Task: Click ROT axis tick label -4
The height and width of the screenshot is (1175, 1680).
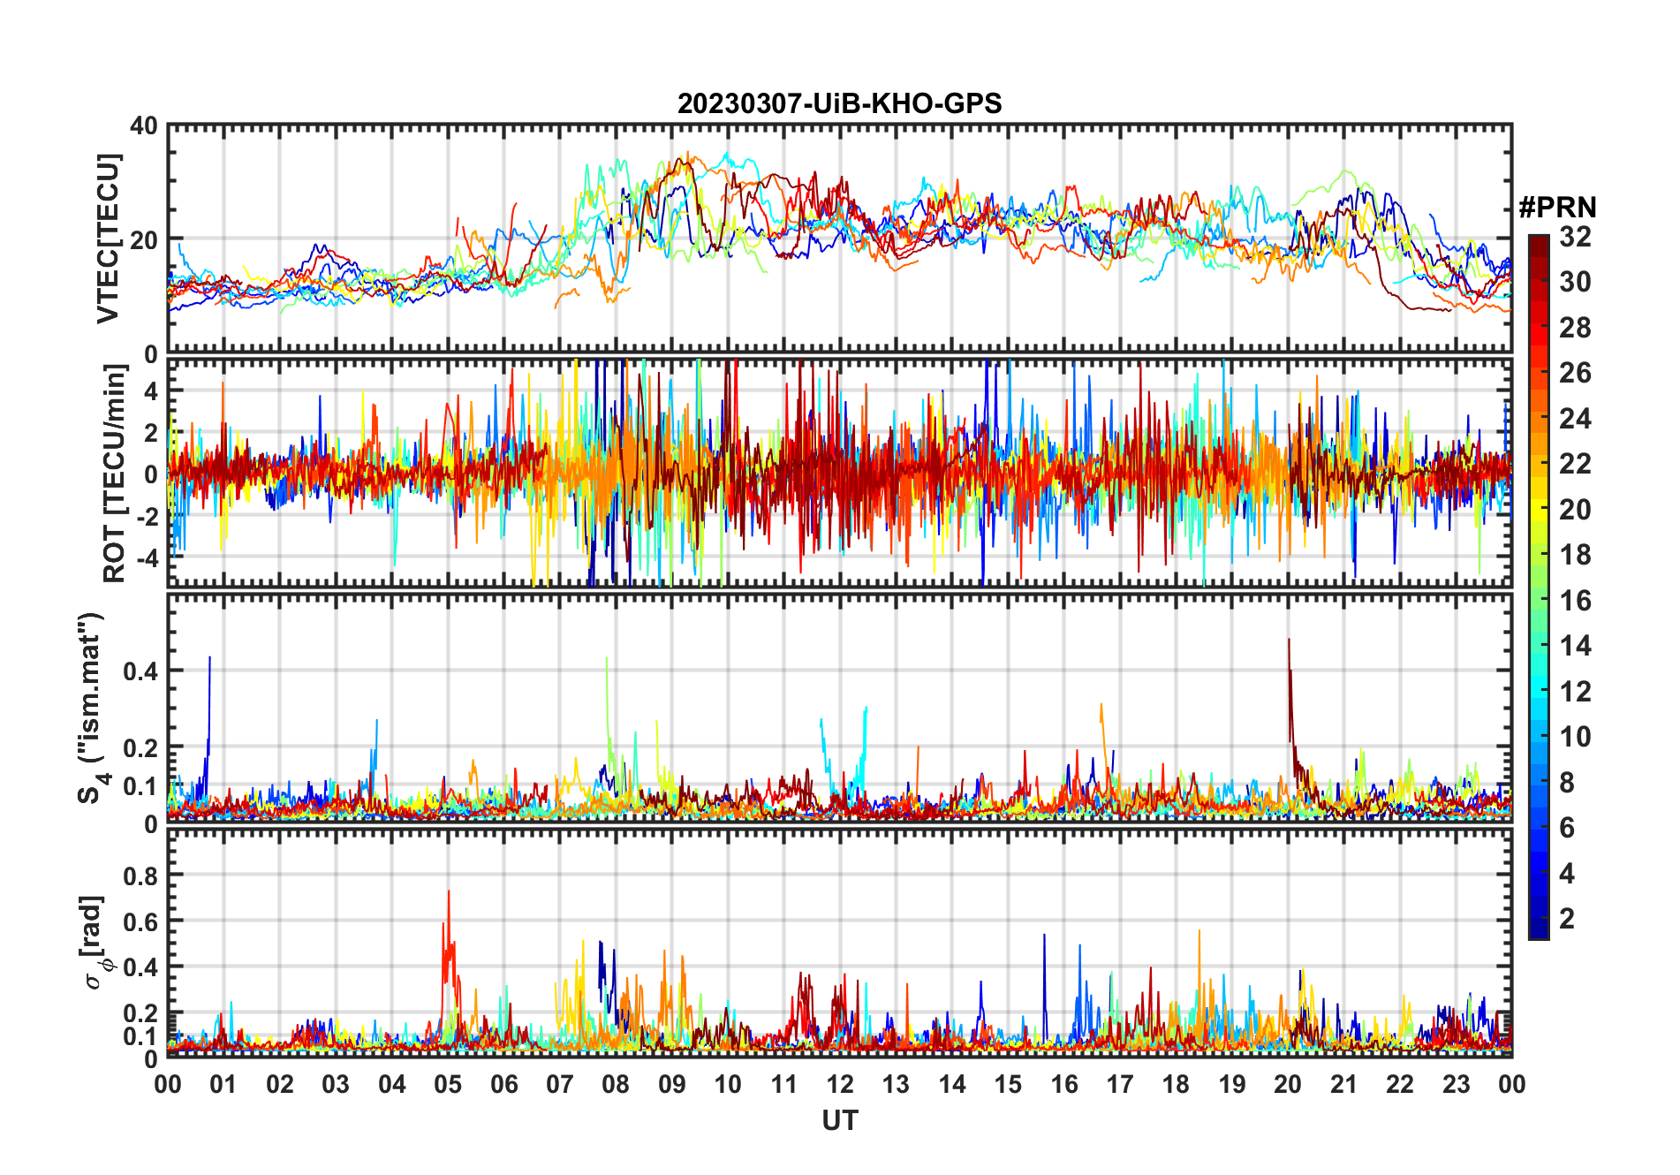Action: pos(148,558)
